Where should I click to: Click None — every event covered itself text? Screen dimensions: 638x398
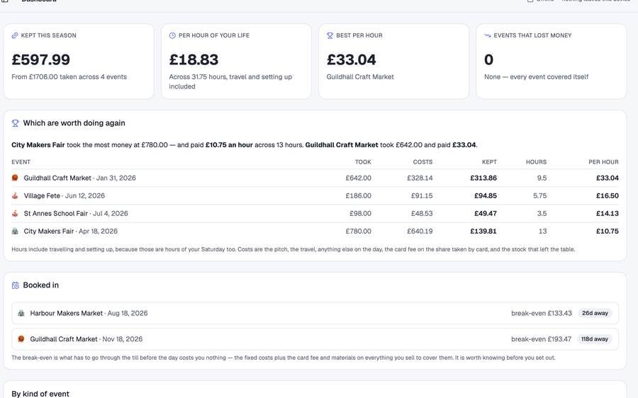tap(537, 76)
